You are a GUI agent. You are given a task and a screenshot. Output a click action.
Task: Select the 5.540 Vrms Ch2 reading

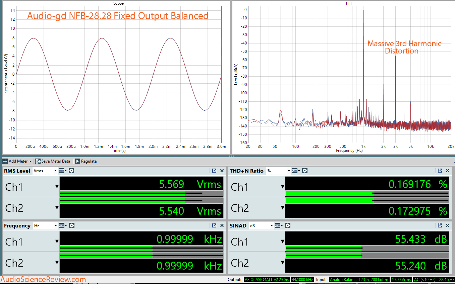click(190, 211)
